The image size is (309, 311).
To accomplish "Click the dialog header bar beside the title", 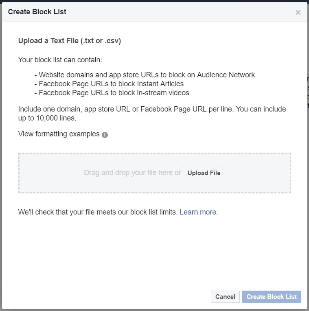I will point(178,12).
